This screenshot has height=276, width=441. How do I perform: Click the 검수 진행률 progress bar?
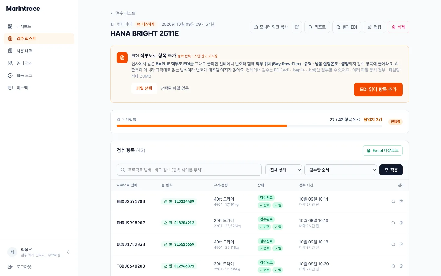click(x=249, y=126)
